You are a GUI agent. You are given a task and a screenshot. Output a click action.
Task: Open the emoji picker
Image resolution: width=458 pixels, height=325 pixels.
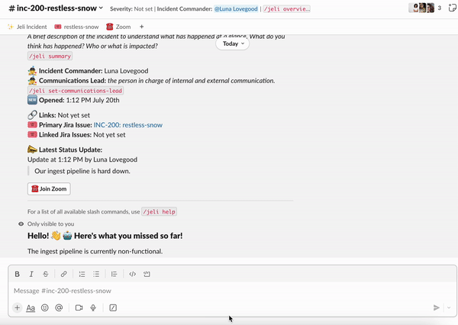tap(45, 307)
